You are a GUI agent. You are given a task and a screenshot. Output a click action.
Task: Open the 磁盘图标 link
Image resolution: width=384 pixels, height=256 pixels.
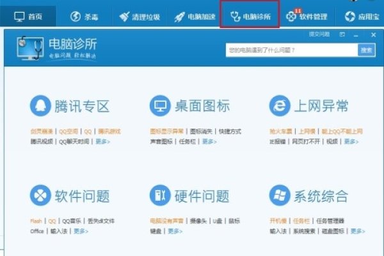333,231
